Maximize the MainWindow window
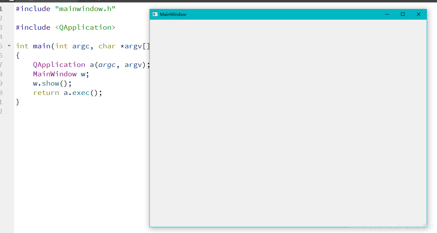This screenshot has height=233, width=437. (x=403, y=14)
